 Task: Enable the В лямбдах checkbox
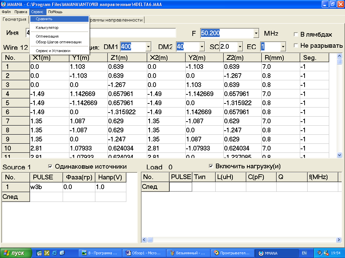(296, 35)
